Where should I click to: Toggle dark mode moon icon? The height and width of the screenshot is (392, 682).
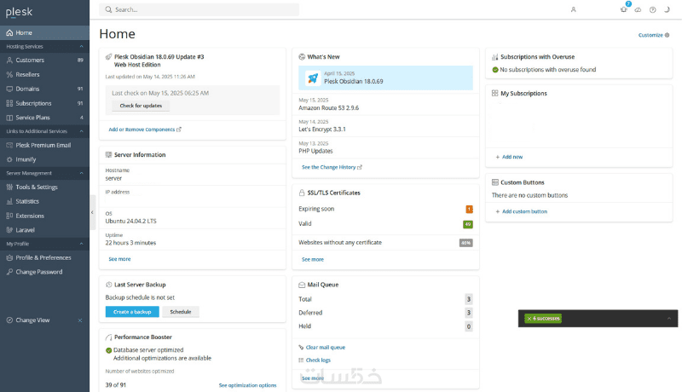pyautogui.click(x=667, y=9)
